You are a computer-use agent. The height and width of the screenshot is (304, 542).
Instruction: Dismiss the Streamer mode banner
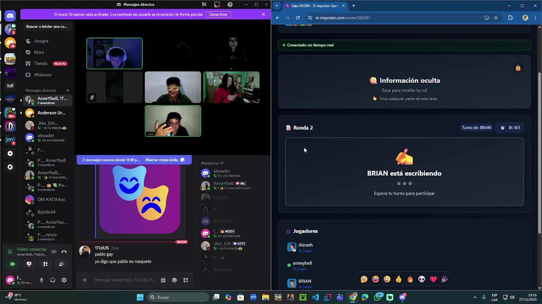point(263,14)
